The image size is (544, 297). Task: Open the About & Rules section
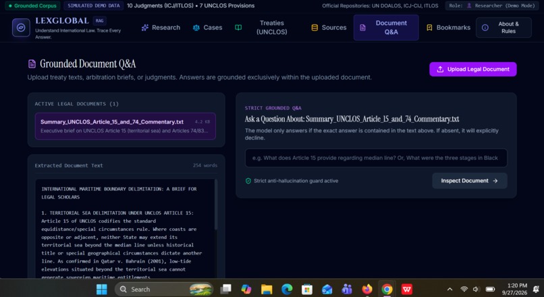pyautogui.click(x=504, y=28)
